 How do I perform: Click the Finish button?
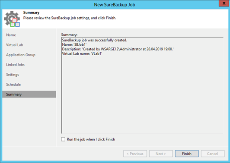coord(187,154)
